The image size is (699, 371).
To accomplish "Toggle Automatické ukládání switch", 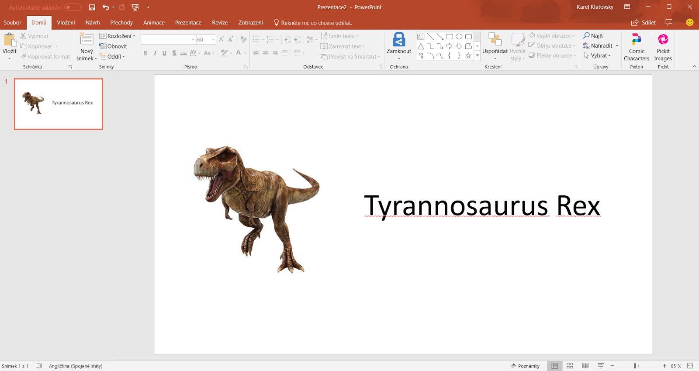I will click(73, 7).
